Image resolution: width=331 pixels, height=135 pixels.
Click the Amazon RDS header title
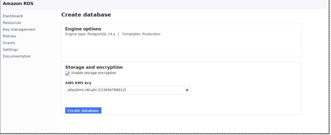coord(18,4)
